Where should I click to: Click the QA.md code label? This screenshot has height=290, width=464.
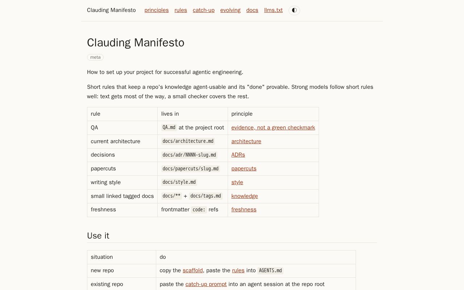[169, 128]
